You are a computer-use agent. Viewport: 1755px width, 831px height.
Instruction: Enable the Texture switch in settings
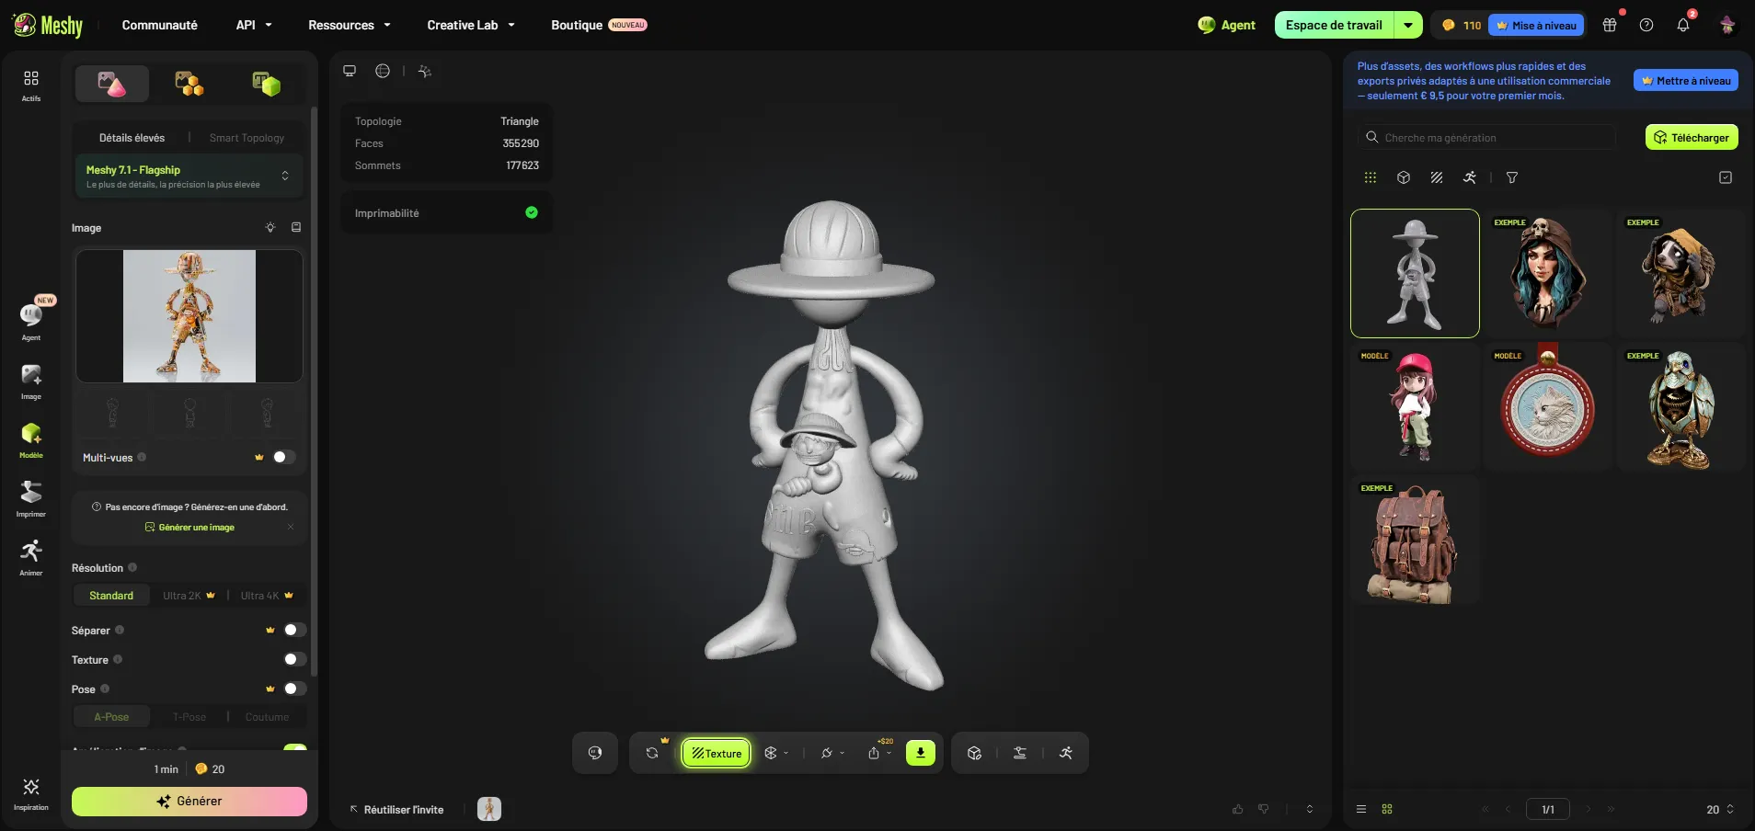[x=294, y=659]
